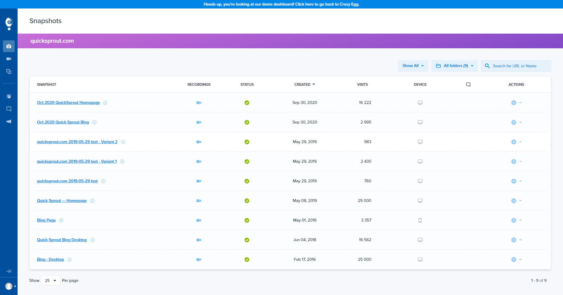Click the demo dashboard heads-up banner
Viewport: 563px width, 295px height.
point(281,4)
